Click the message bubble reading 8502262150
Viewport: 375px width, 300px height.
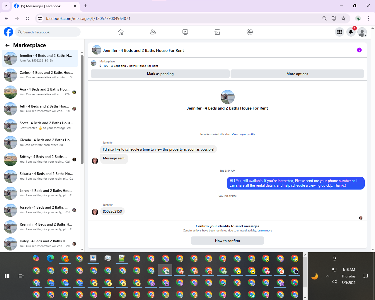point(112,212)
